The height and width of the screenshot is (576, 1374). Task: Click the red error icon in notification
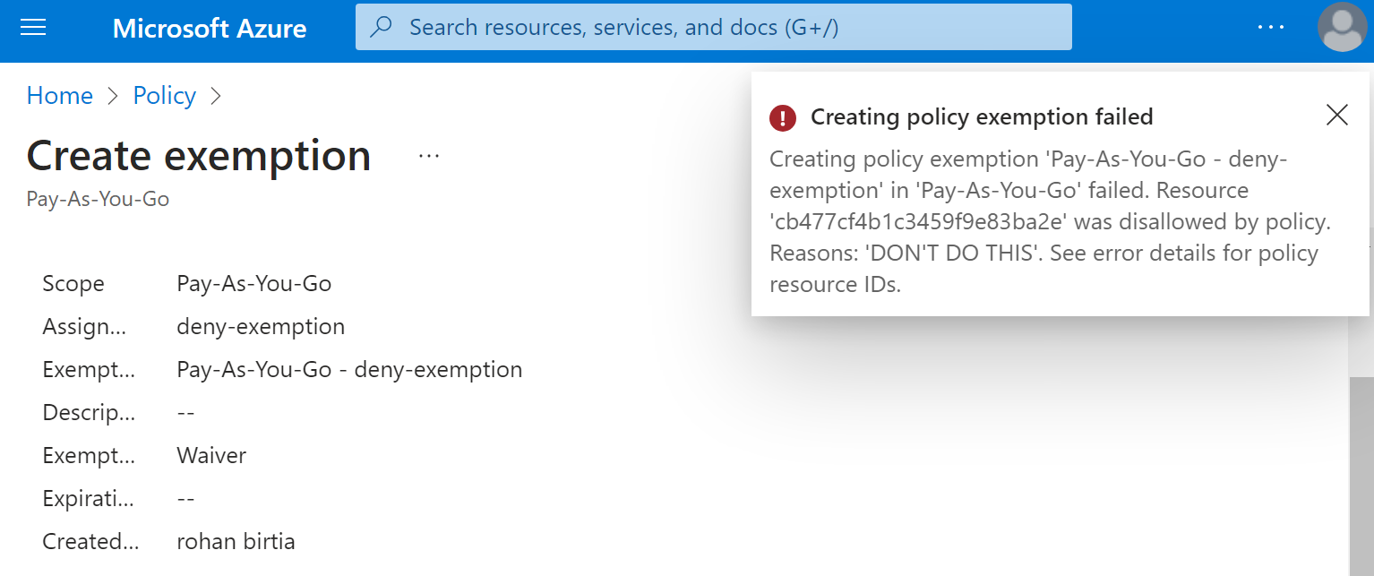pyautogui.click(x=782, y=117)
